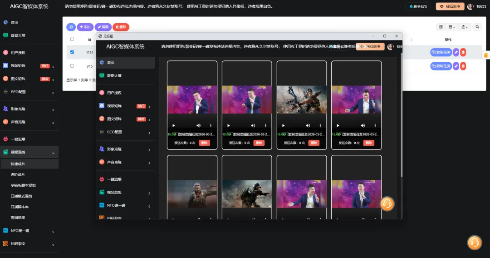This screenshot has height=258, width=490.
Task: Select the 快速成片 submenu item
Action: coord(29,164)
